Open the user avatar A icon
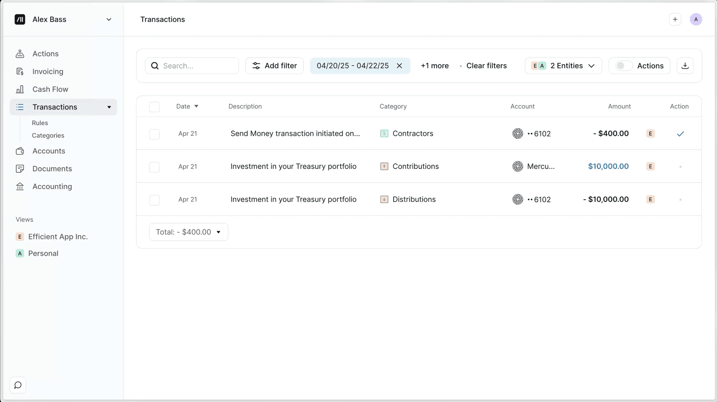 tap(696, 19)
